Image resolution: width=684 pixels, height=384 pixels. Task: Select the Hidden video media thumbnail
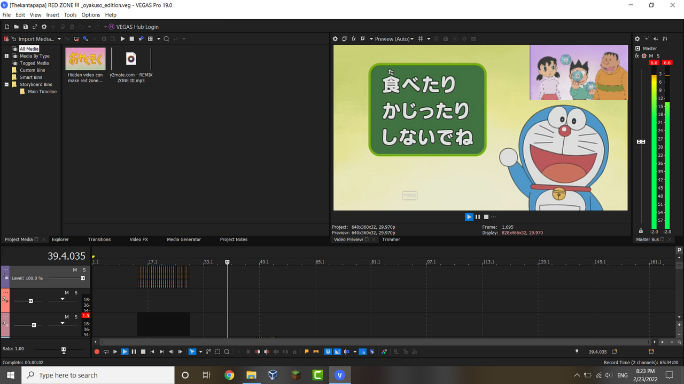(85, 59)
